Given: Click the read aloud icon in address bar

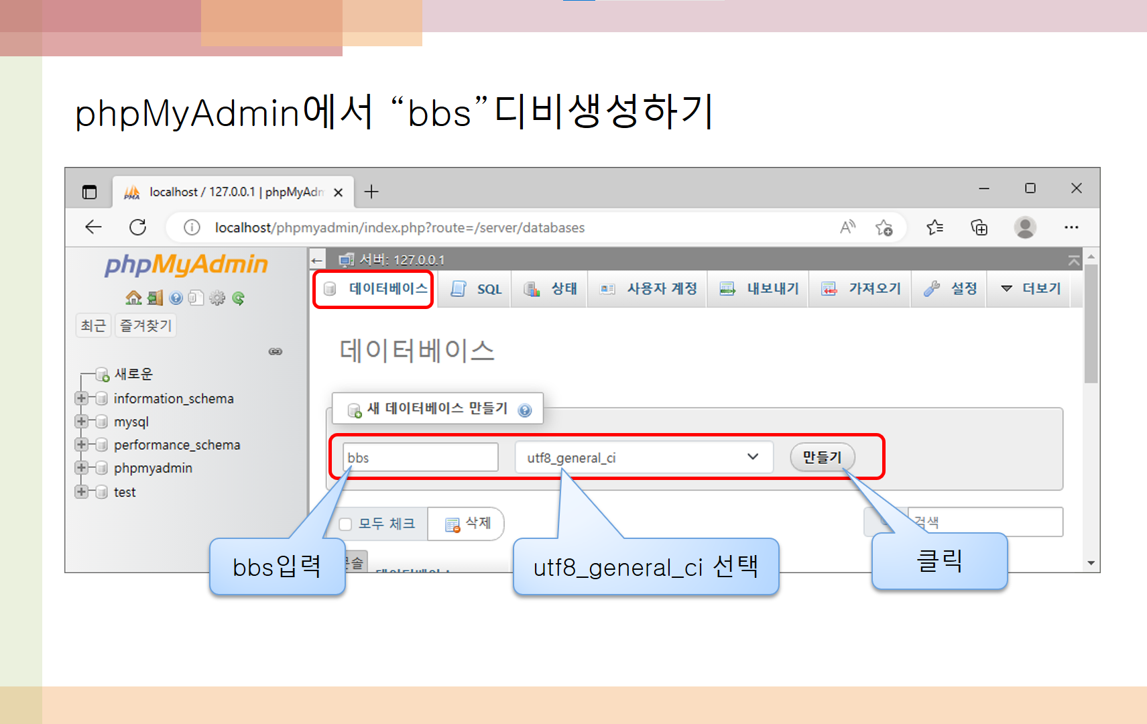Looking at the screenshot, I should pyautogui.click(x=848, y=227).
